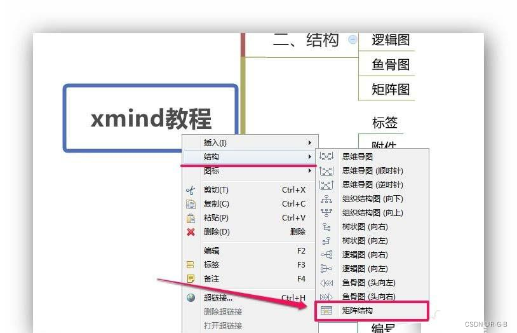The image size is (517, 333).
Task: Choose 剪切(T) from the context menu
Action: click(250, 190)
